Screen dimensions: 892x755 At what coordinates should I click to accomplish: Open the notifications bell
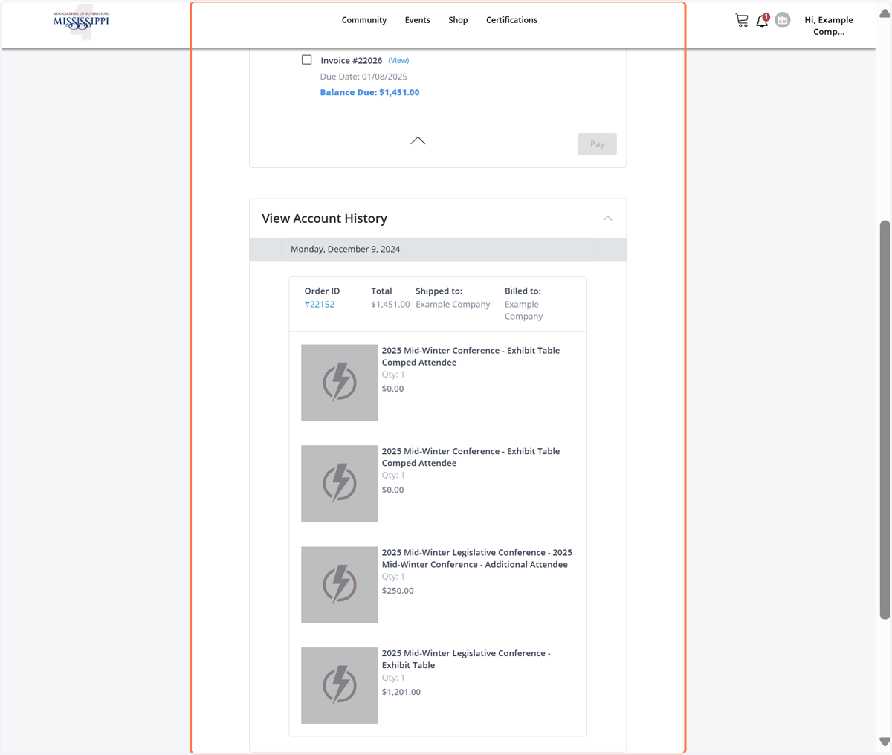762,21
